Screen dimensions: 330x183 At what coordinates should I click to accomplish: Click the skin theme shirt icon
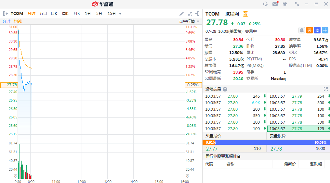tap(285, 4)
